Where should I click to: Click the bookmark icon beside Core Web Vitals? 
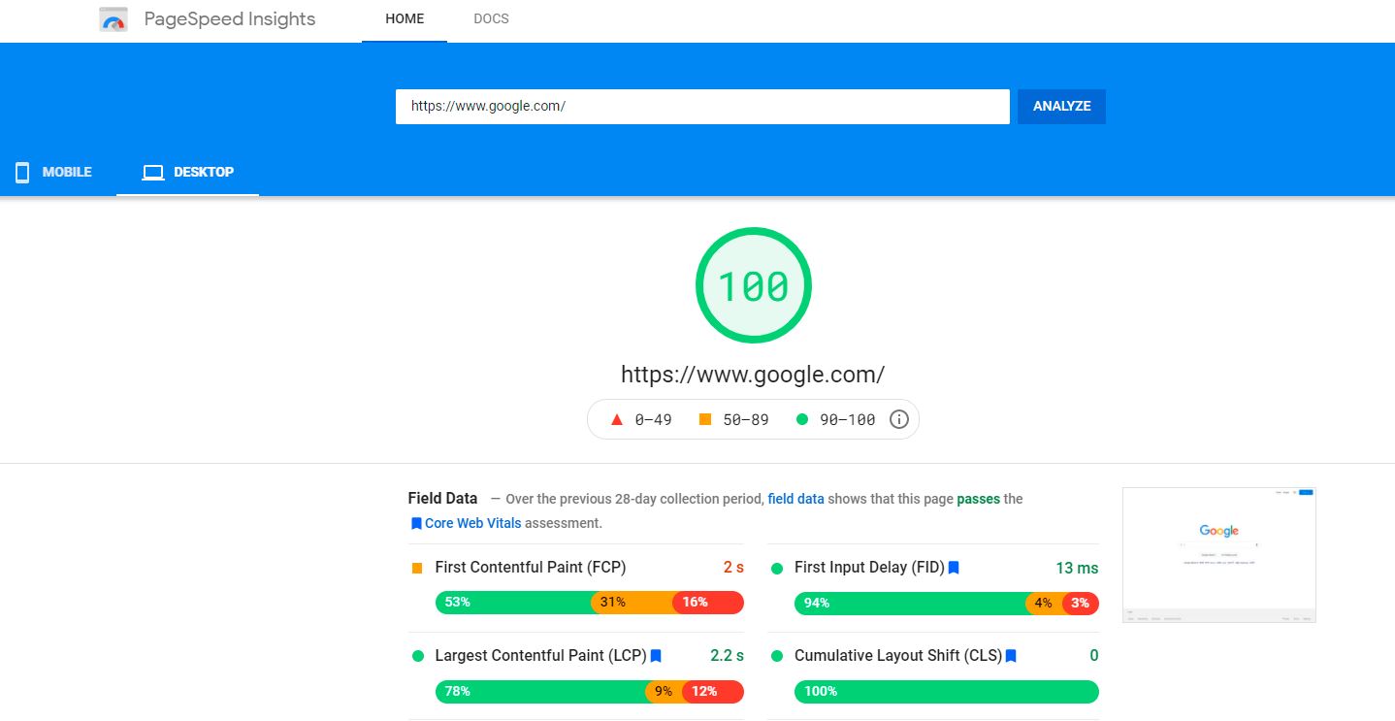pyautogui.click(x=416, y=523)
